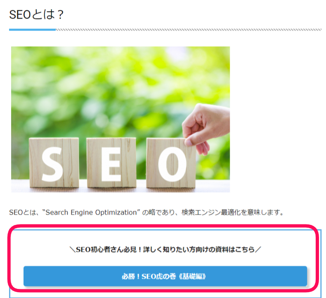Screen dimensions: 326x298
Task: Click the question mark in the heading
Action: coord(60,15)
